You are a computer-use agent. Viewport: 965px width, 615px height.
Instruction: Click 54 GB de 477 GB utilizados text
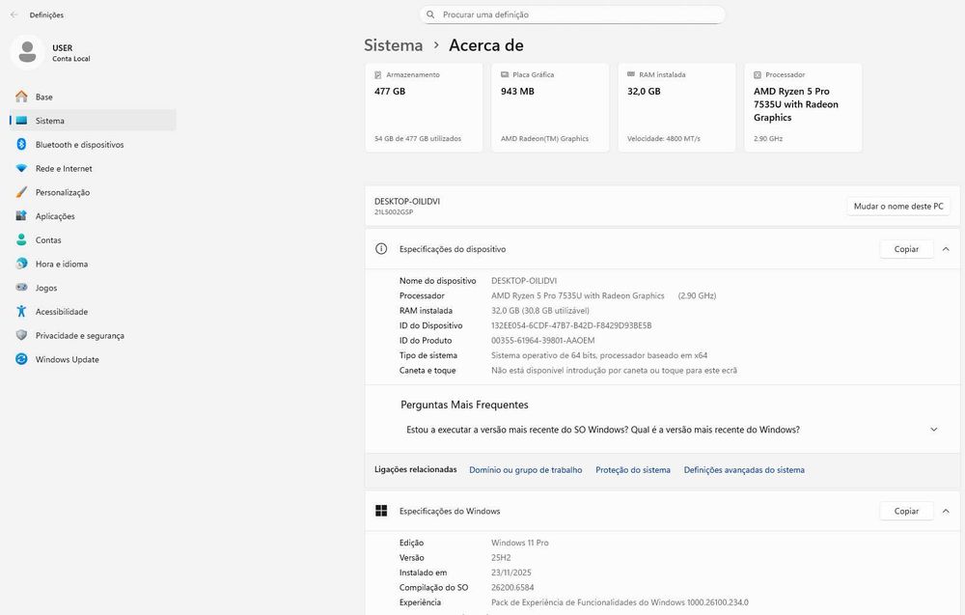pyautogui.click(x=417, y=138)
